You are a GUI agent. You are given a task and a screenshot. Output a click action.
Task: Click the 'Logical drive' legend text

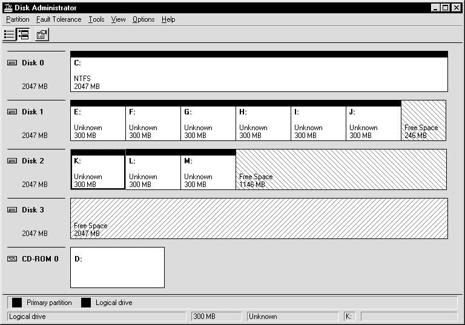[114, 303]
